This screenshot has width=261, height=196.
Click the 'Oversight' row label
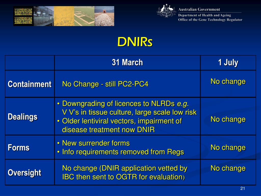24,173
